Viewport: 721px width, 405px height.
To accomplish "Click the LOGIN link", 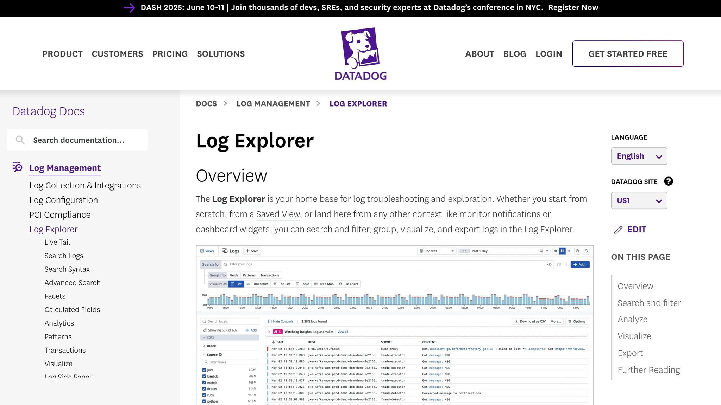I will click(549, 54).
